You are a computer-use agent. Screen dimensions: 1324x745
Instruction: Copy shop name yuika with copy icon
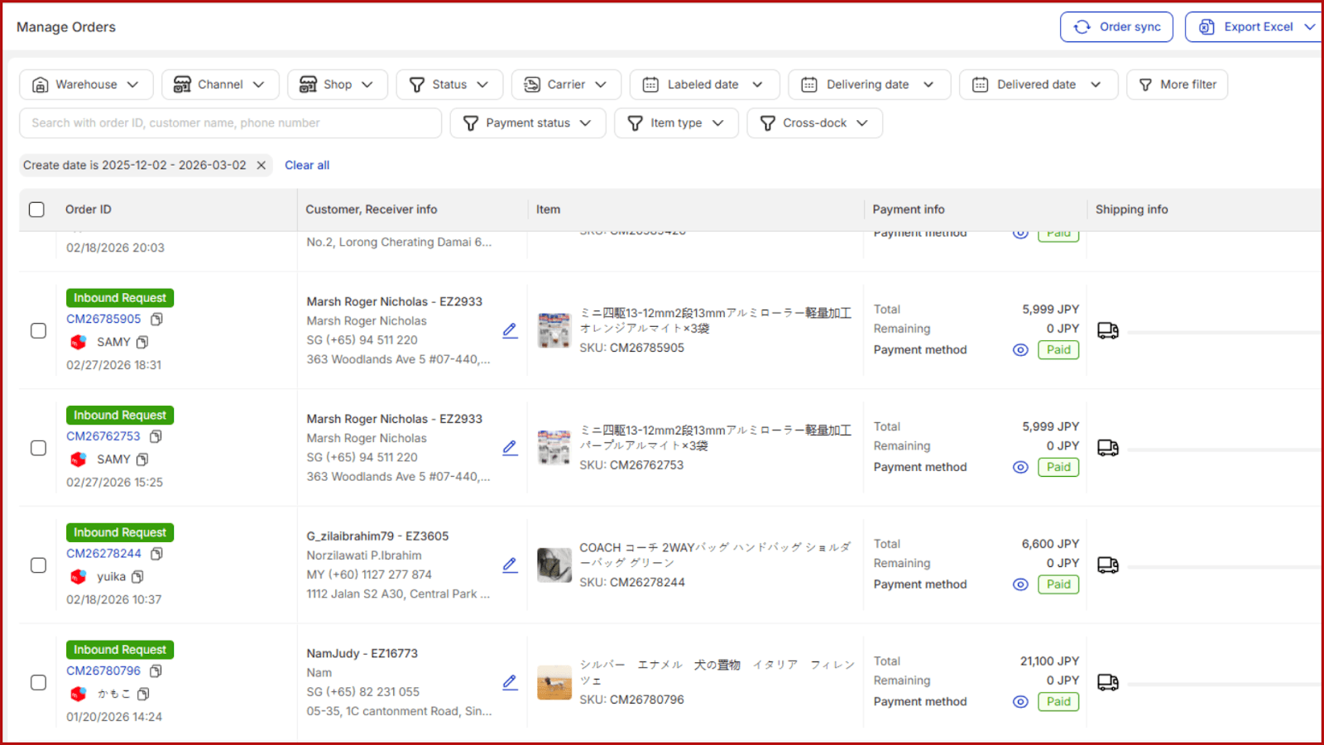tap(138, 577)
